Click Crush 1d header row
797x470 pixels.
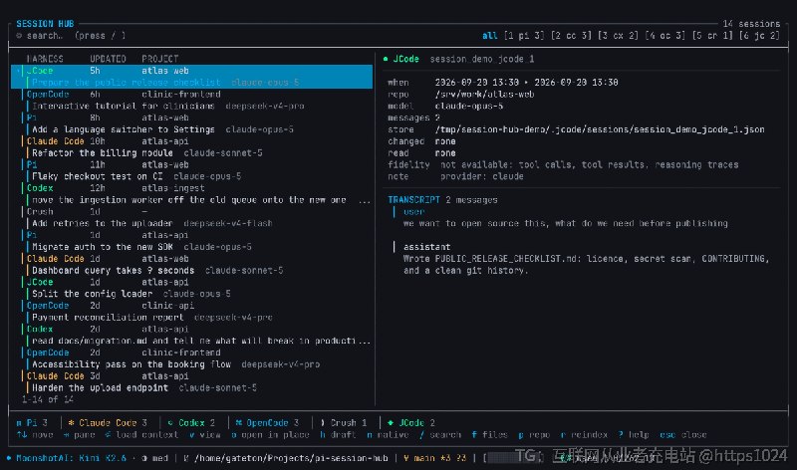point(191,211)
